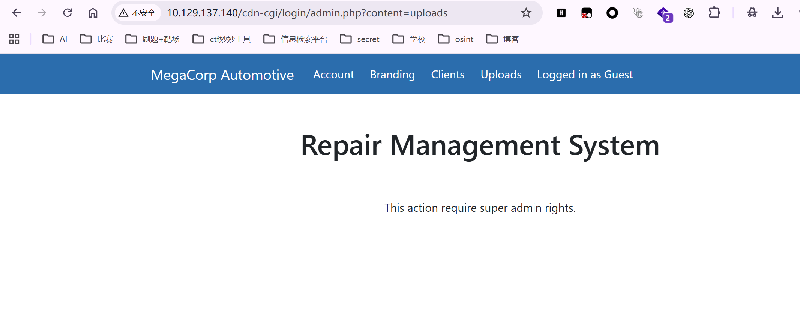The width and height of the screenshot is (800, 310).
Task: Open the apps grid on the bookmarks bar
Action: click(x=14, y=39)
